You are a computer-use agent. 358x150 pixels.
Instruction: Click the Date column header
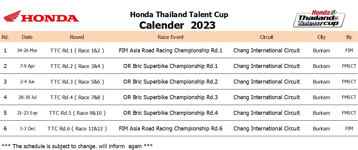tap(27, 37)
